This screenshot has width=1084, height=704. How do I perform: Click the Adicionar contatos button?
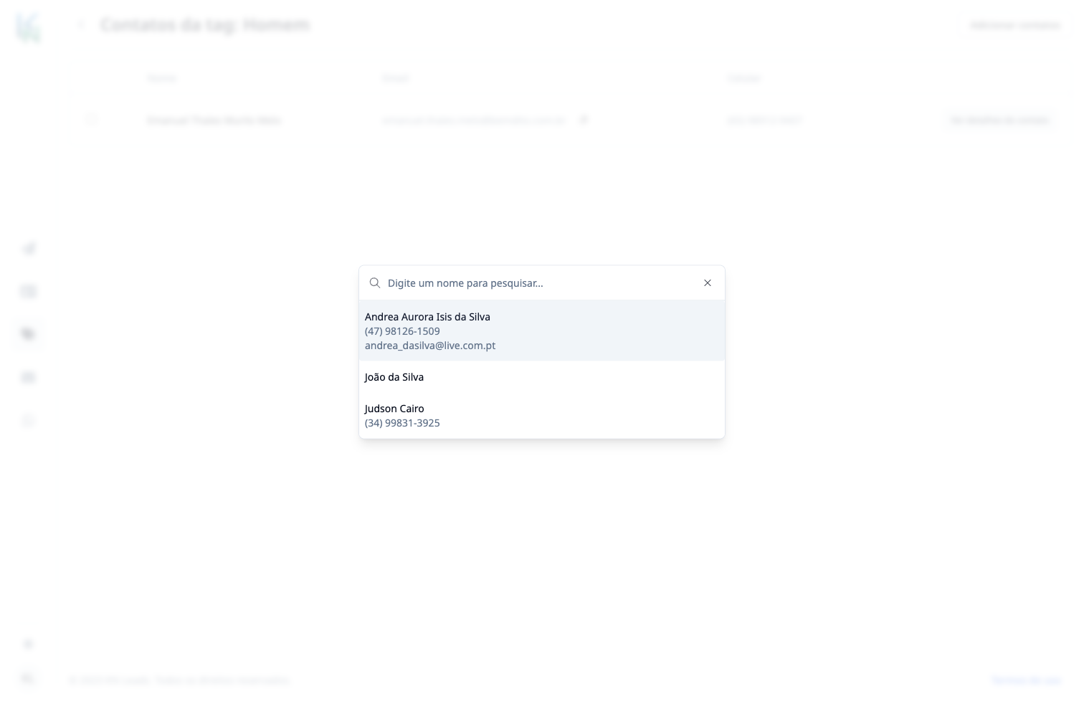1015,25
